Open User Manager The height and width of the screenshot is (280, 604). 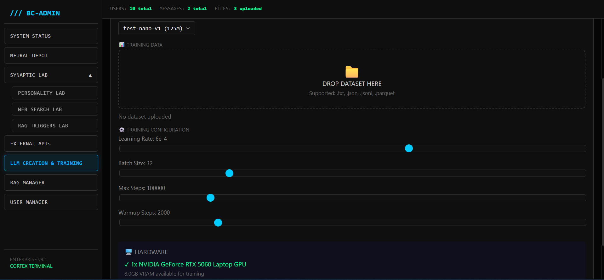[51, 202]
